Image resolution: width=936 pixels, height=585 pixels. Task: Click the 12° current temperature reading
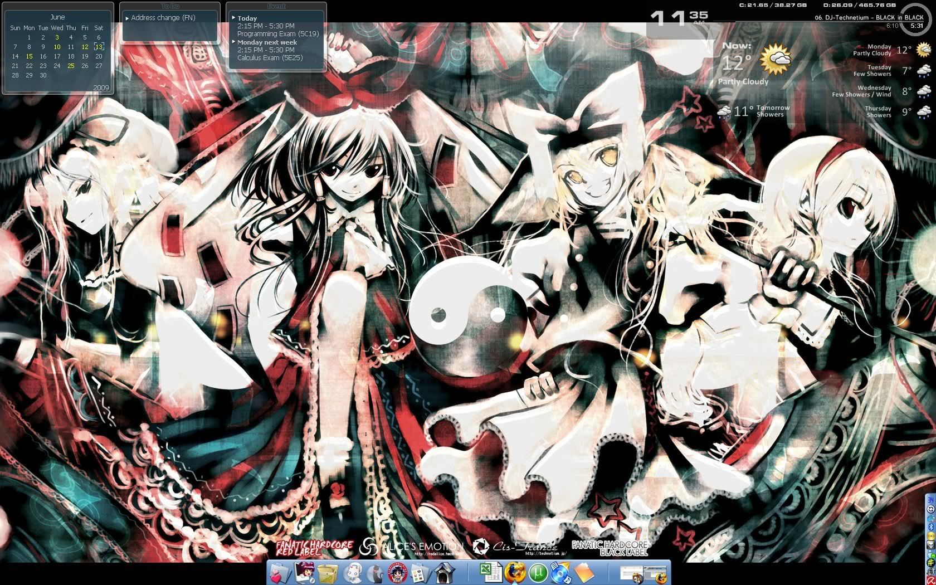point(737,62)
